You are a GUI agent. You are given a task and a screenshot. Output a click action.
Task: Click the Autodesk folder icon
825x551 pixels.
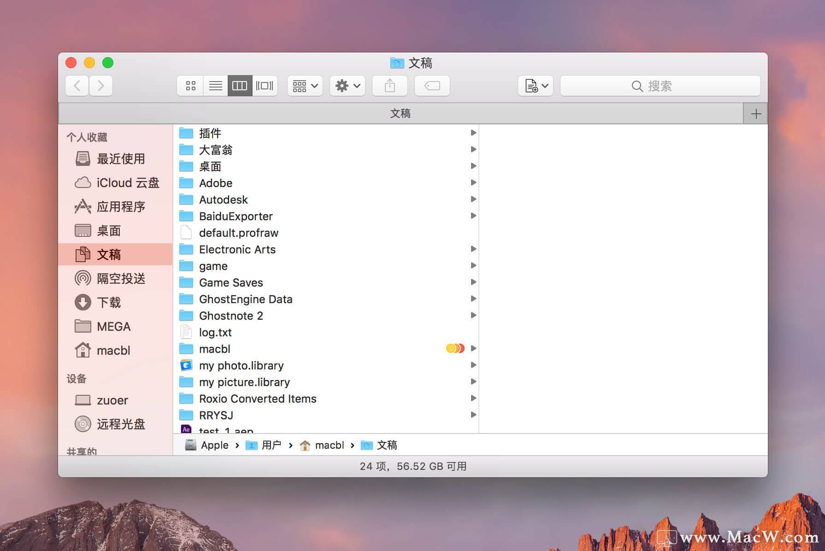(186, 199)
